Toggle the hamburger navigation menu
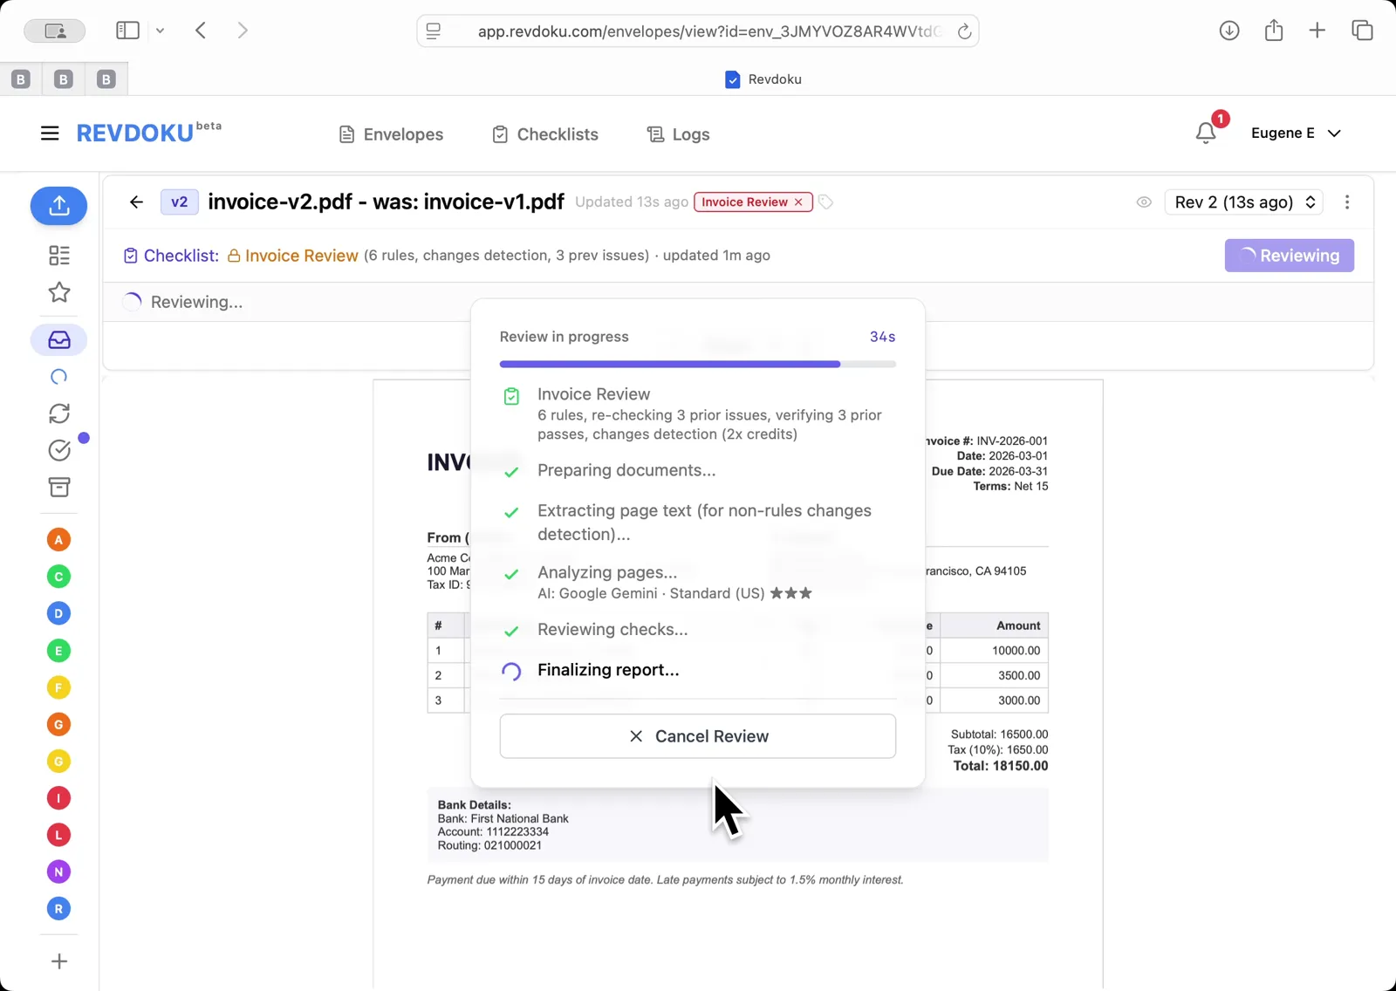 tap(50, 133)
